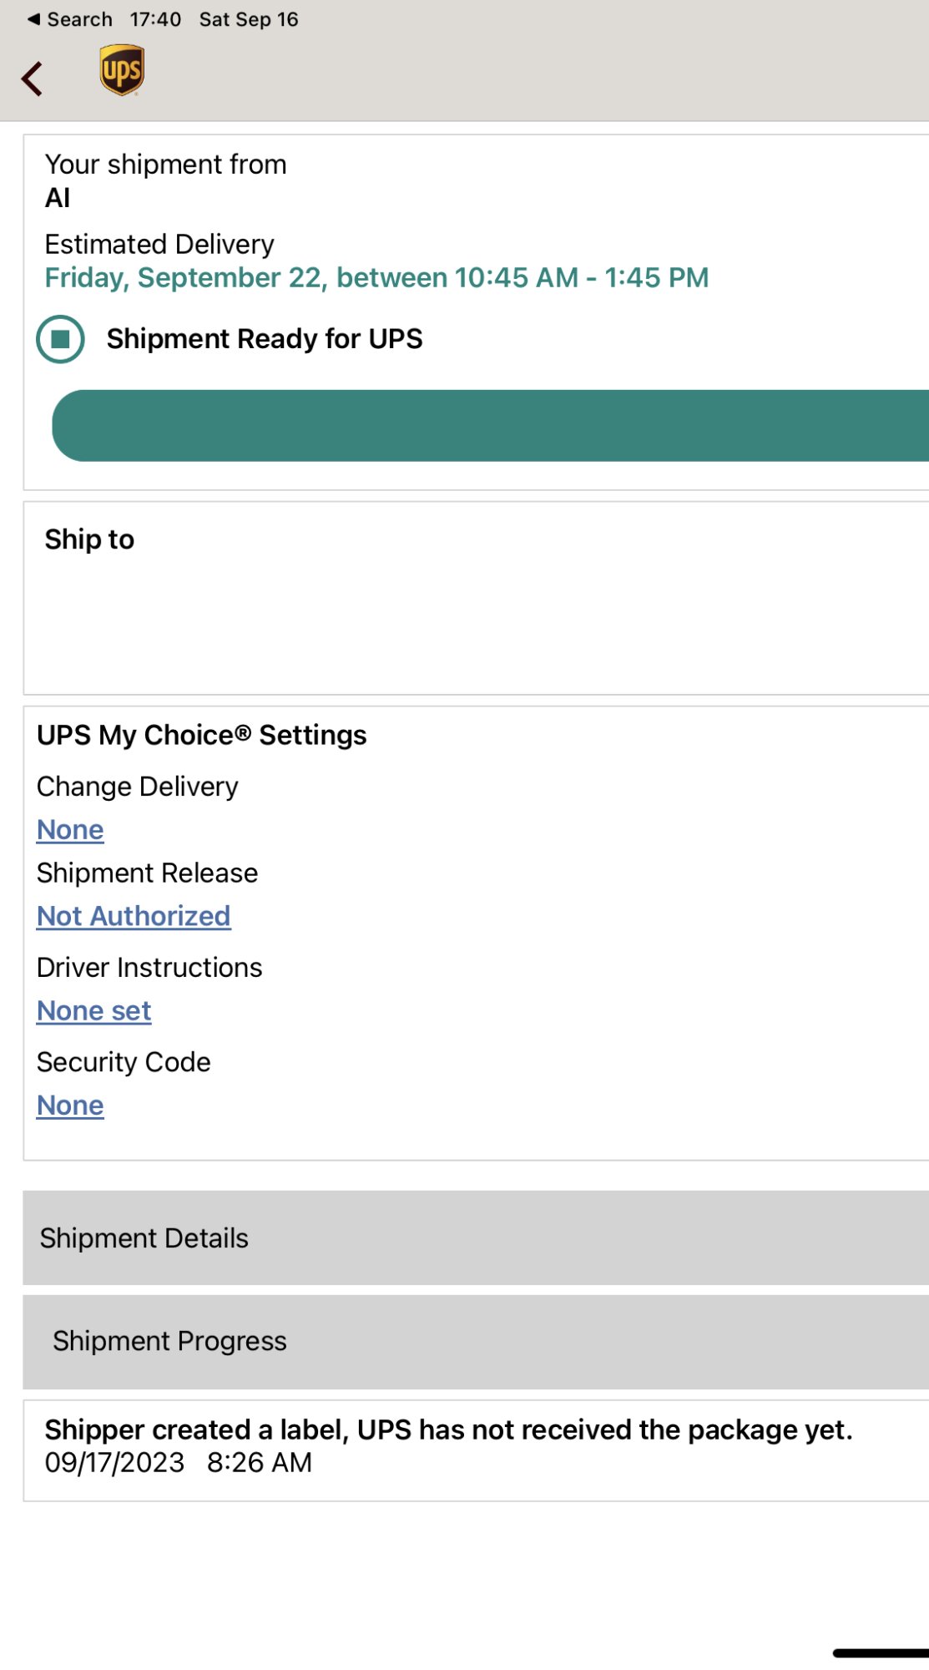The image size is (929, 1670).
Task: Tap the back arrow icon
Action: [x=33, y=79]
